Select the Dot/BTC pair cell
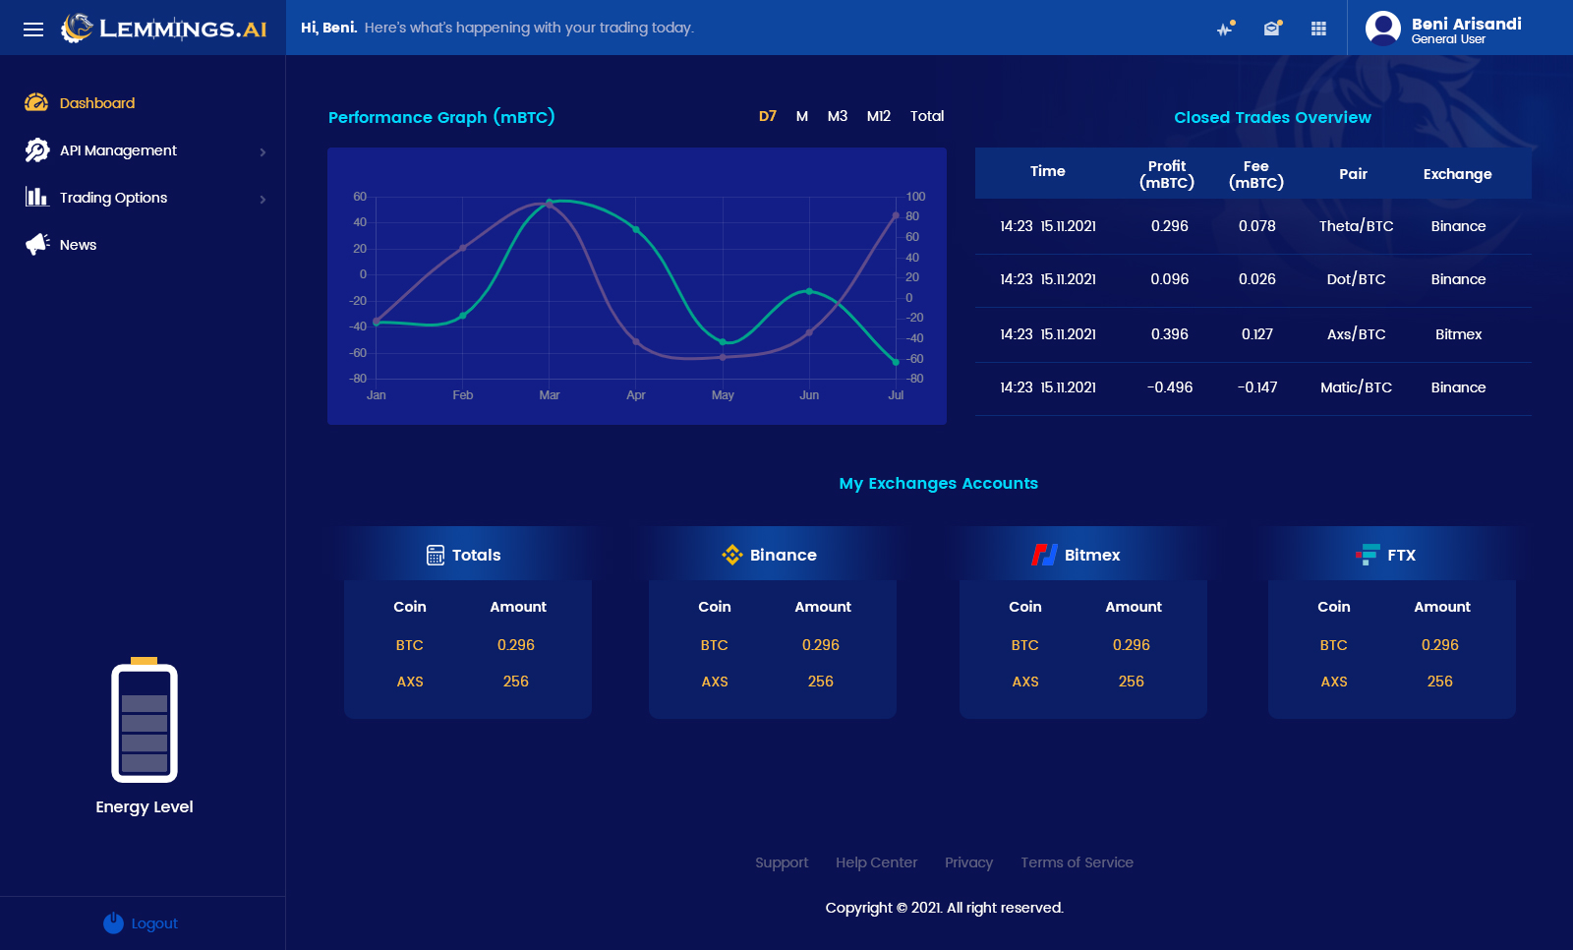The height and width of the screenshot is (950, 1573). (x=1357, y=279)
